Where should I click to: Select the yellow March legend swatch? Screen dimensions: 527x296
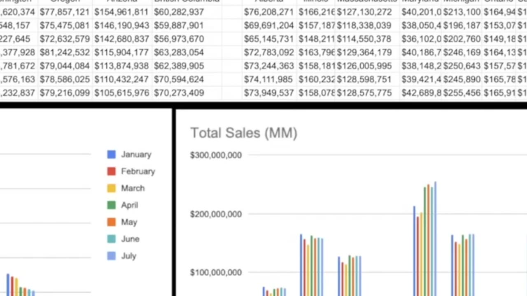point(112,188)
